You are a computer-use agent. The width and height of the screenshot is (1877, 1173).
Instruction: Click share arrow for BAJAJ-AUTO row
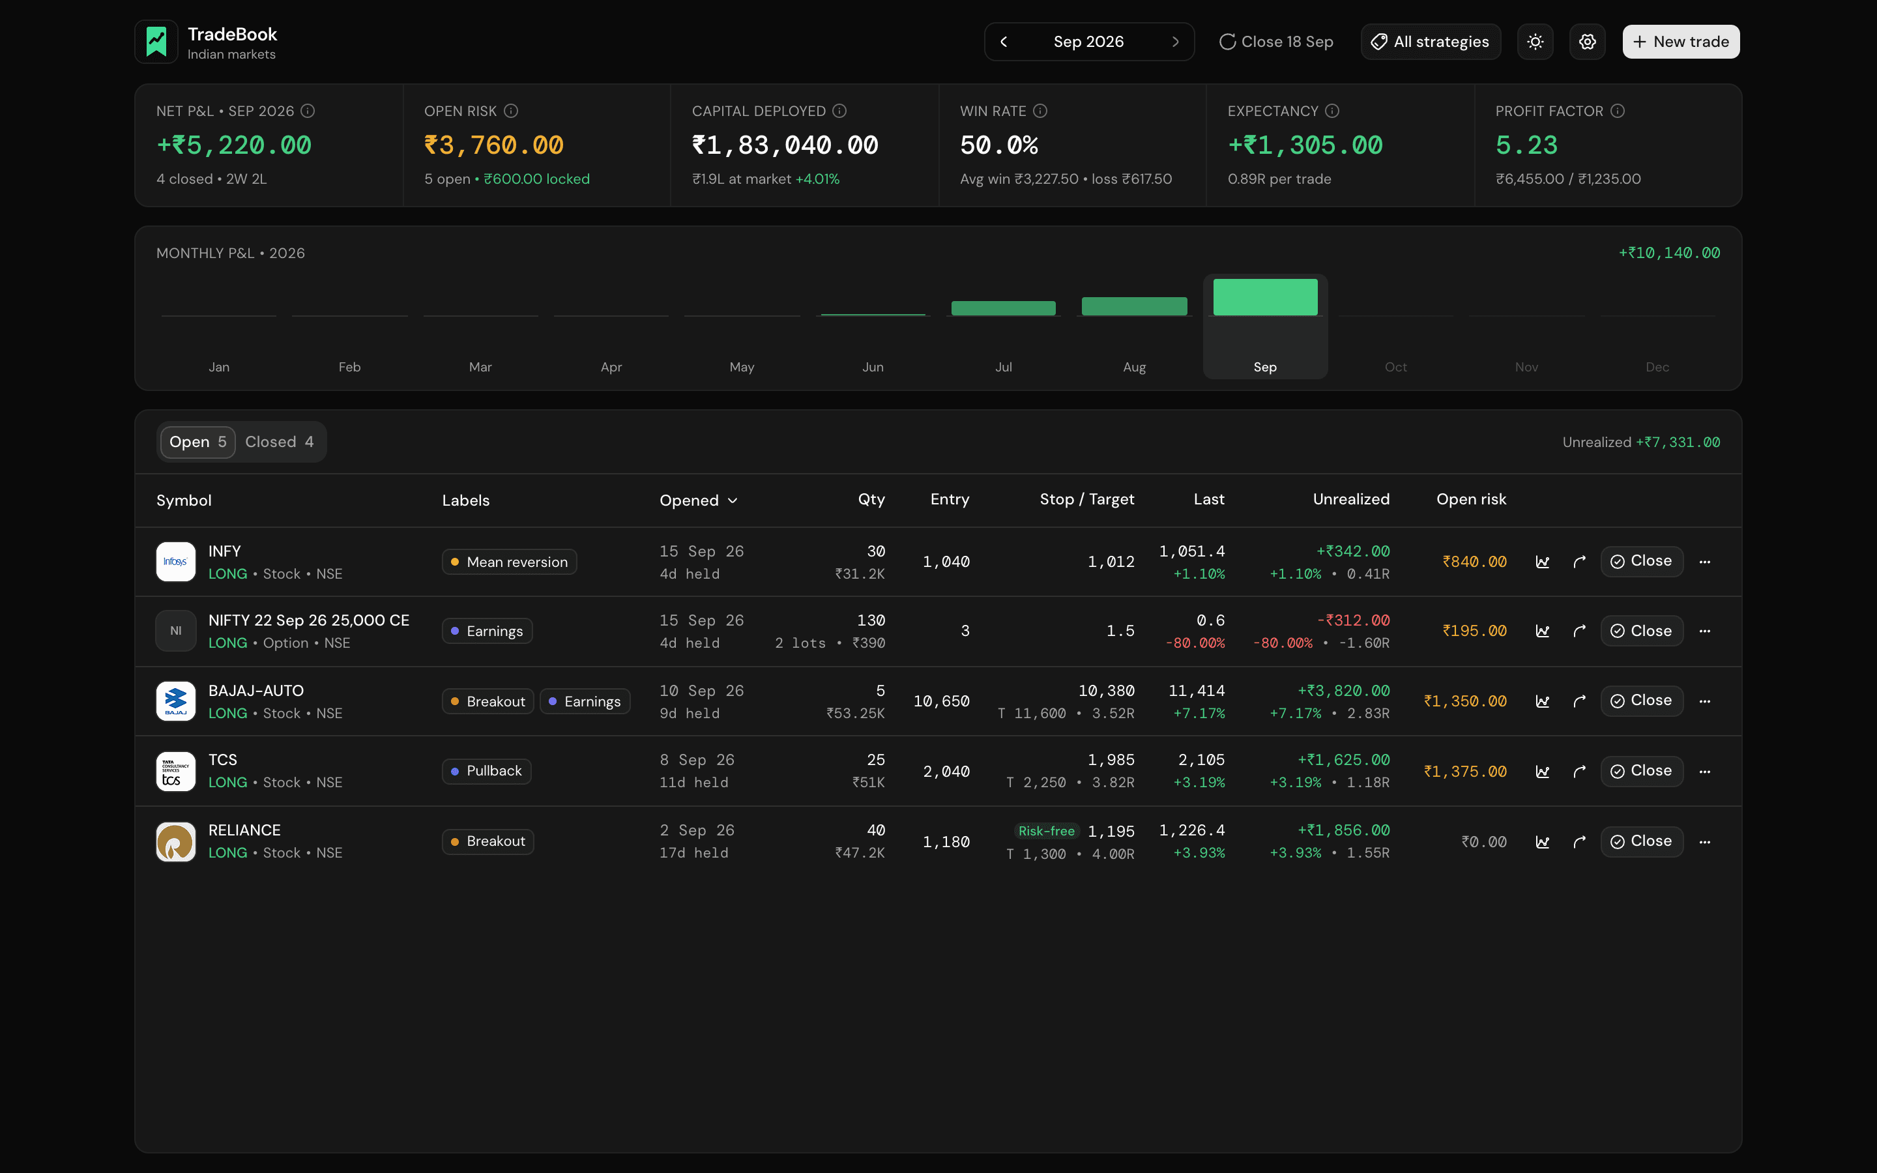pos(1579,701)
